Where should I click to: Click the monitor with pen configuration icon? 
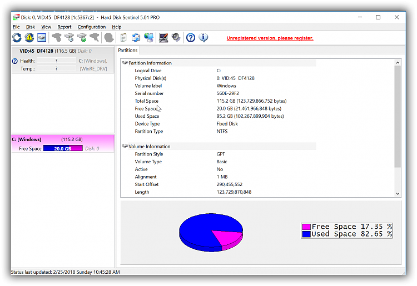pos(163,38)
